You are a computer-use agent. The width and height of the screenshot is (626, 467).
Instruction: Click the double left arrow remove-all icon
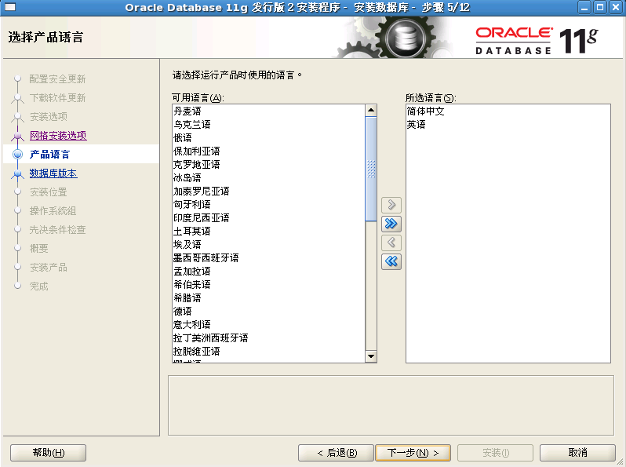[x=391, y=261]
